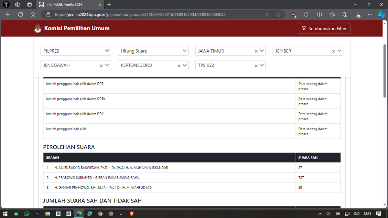Show the Downloads icon panel
Screen dimensions: 388x218
(x=358, y=15)
